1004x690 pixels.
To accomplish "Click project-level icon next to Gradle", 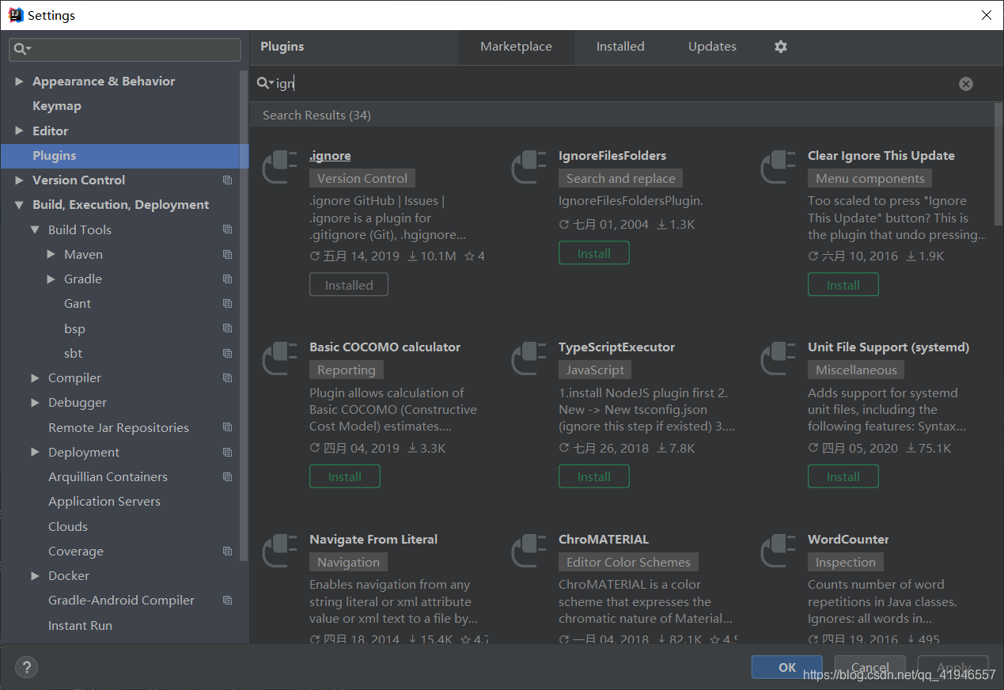I will 228,279.
